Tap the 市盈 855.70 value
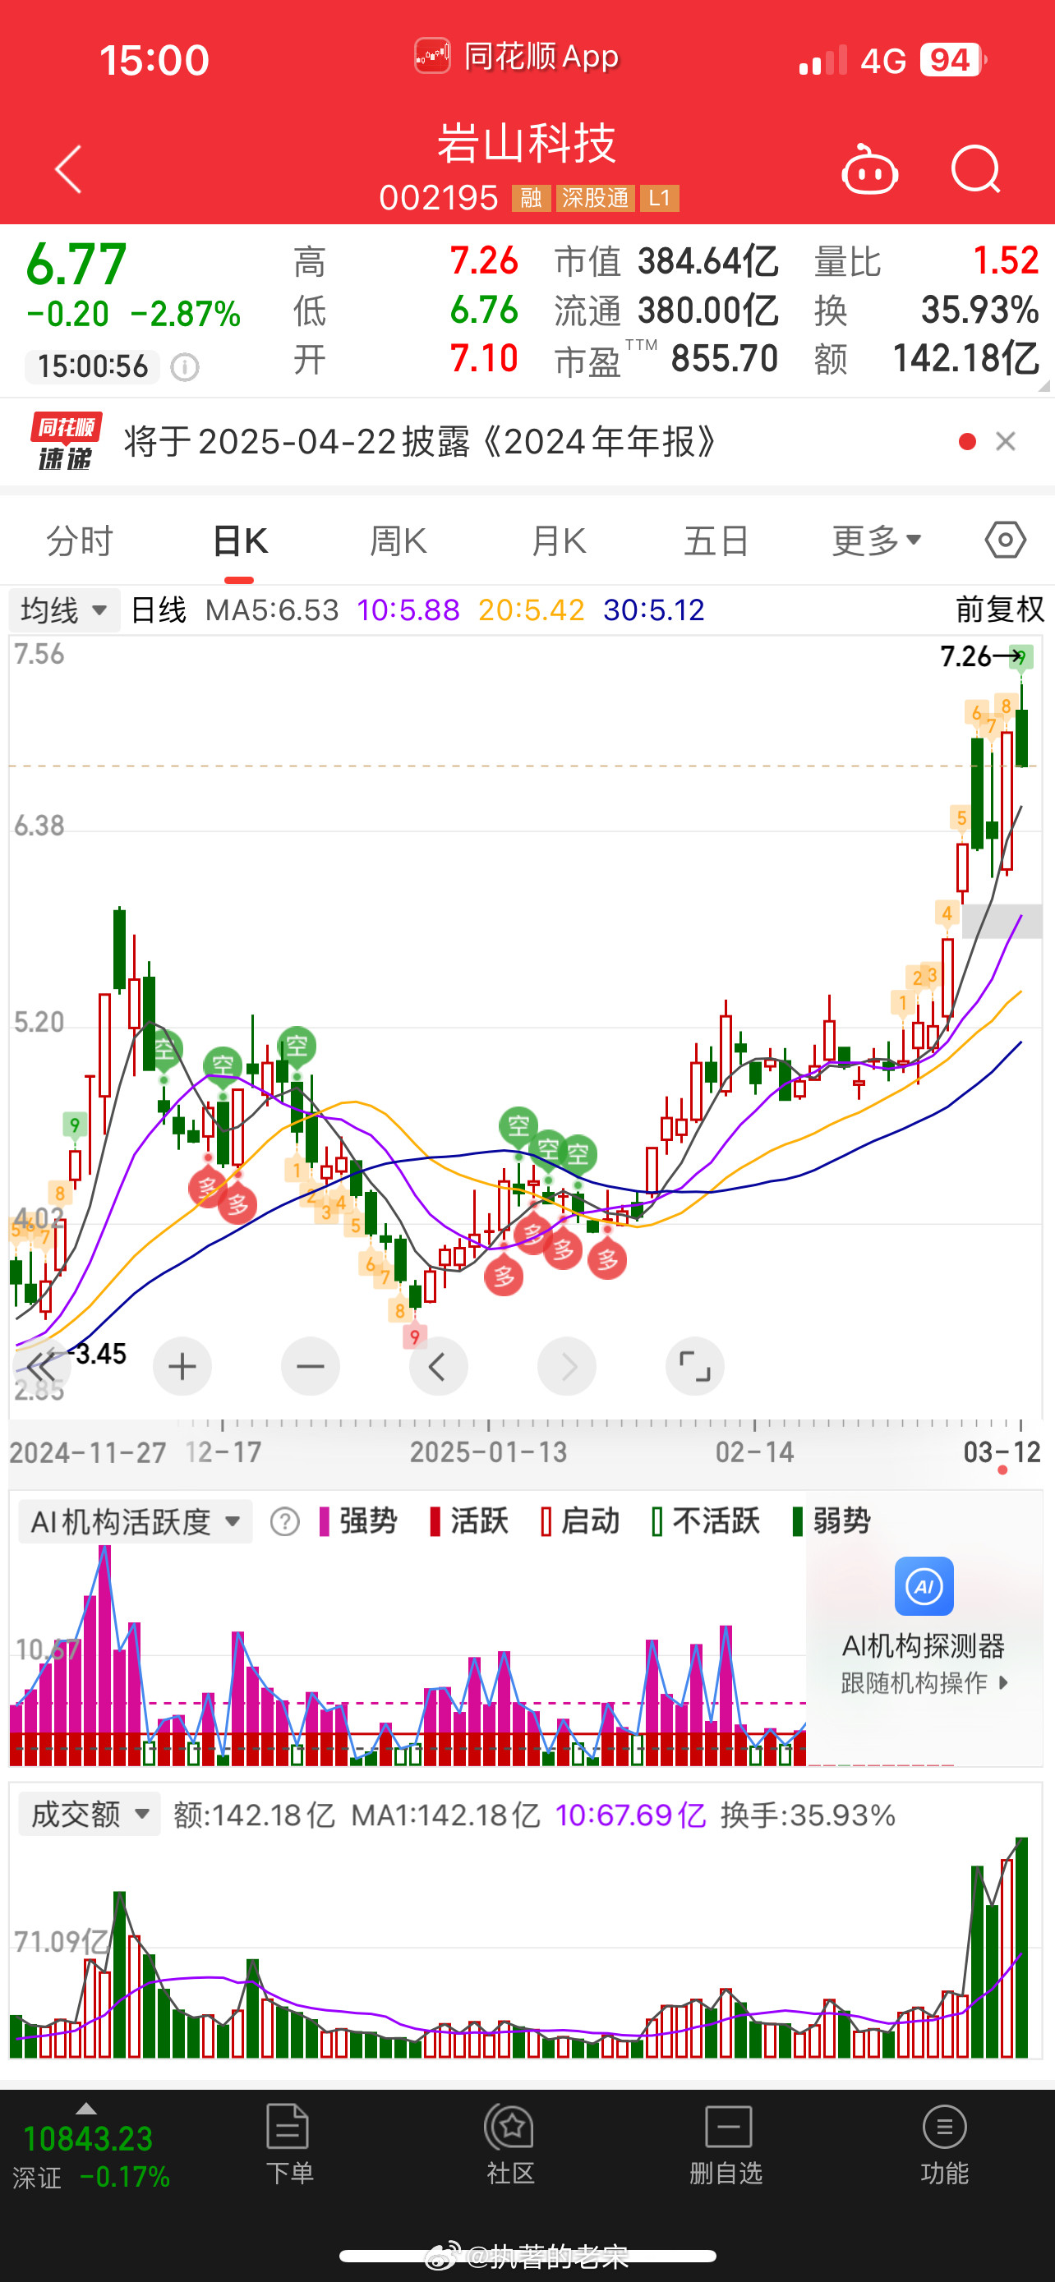 click(x=666, y=359)
